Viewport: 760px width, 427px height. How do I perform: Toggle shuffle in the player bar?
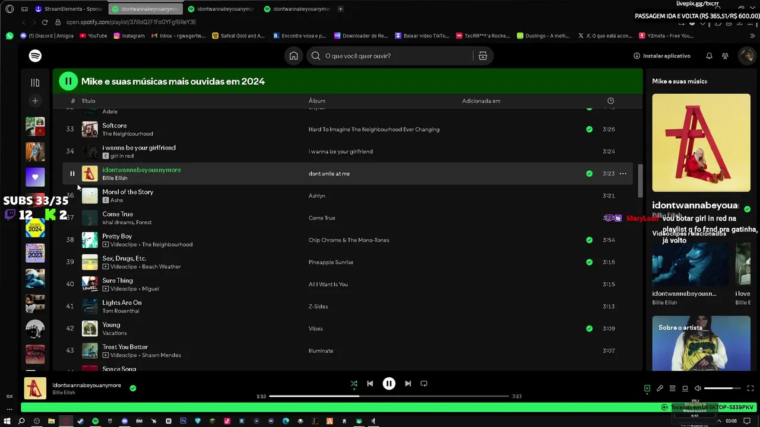[x=354, y=384]
